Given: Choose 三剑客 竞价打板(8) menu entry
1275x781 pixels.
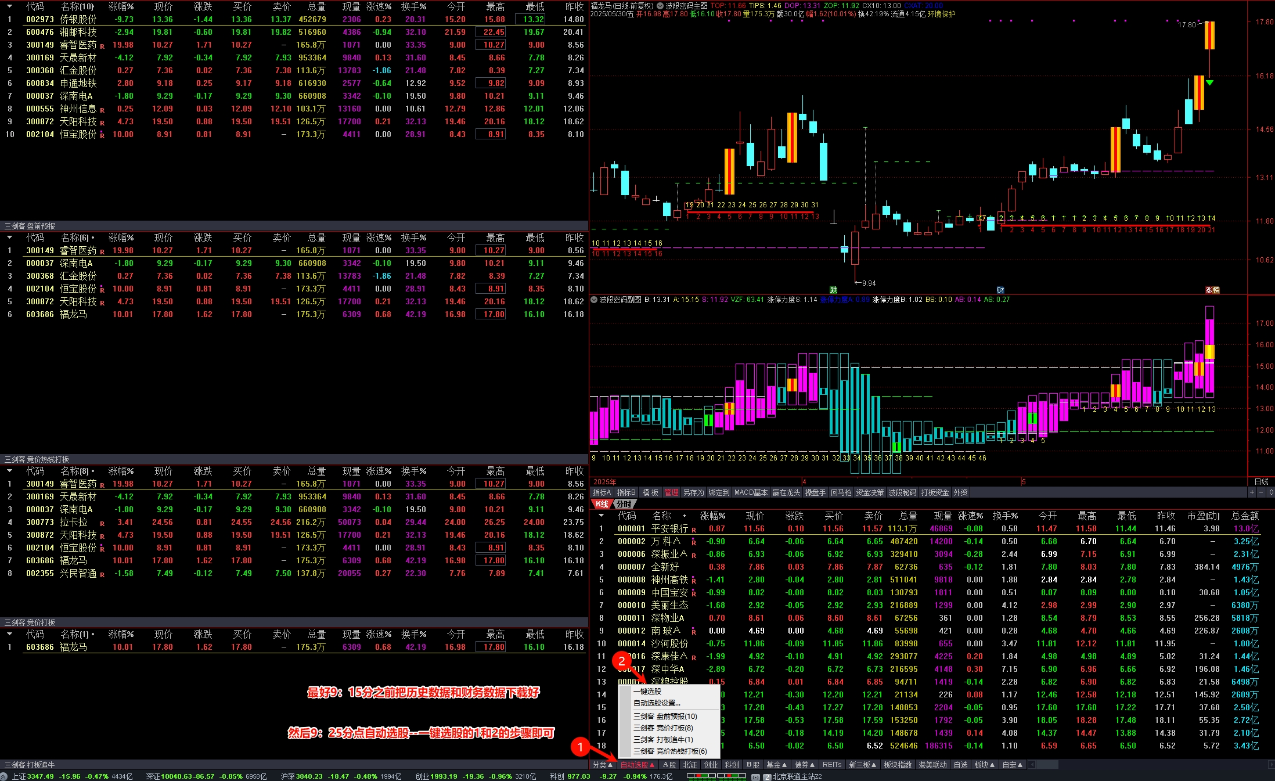Looking at the screenshot, I should click(x=663, y=728).
